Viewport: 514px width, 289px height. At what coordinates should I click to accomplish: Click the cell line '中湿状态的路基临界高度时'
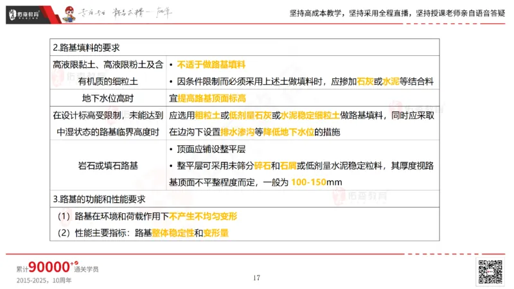click(108, 132)
